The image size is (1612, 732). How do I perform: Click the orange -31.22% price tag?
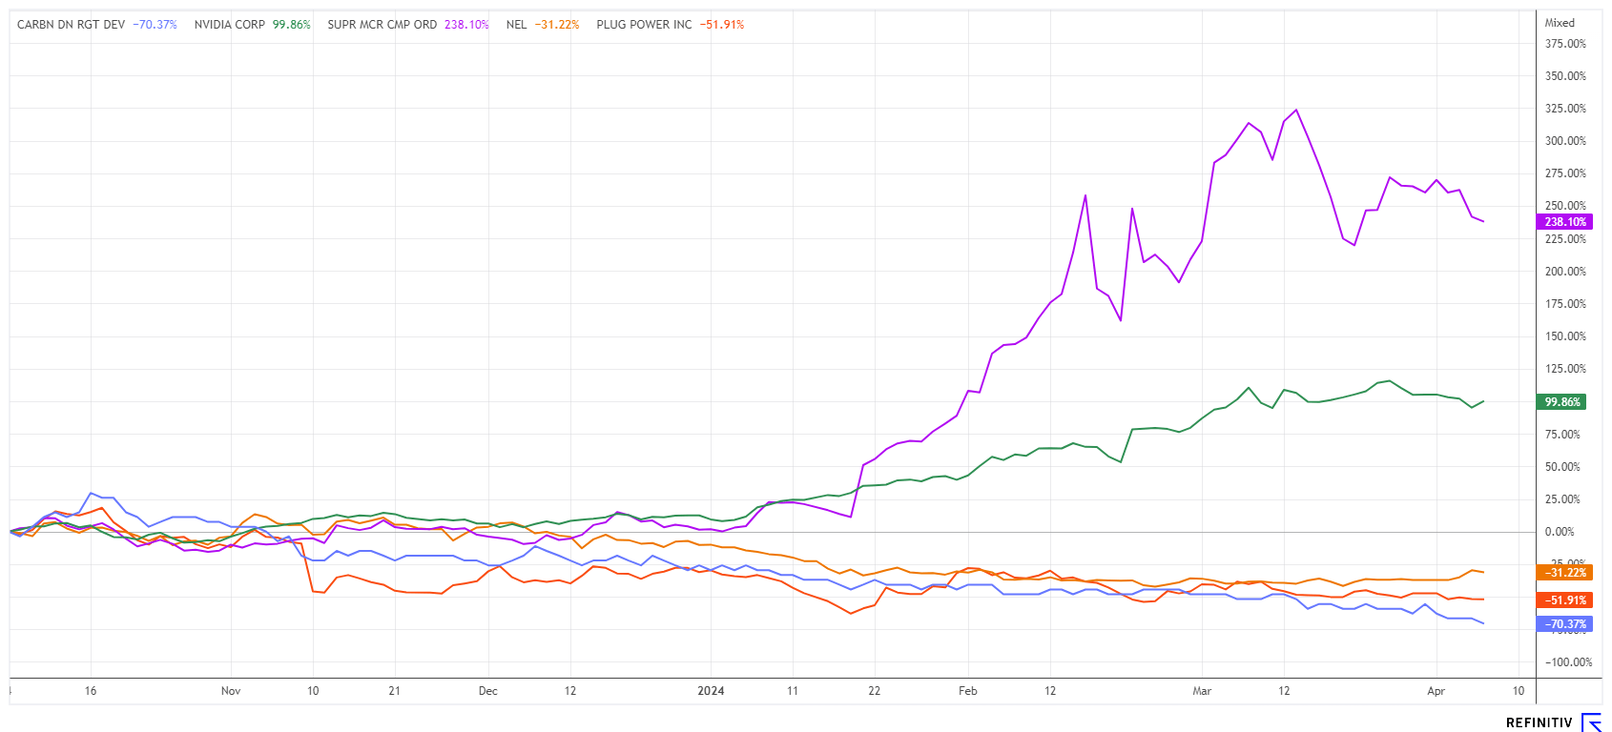pyautogui.click(x=1564, y=573)
